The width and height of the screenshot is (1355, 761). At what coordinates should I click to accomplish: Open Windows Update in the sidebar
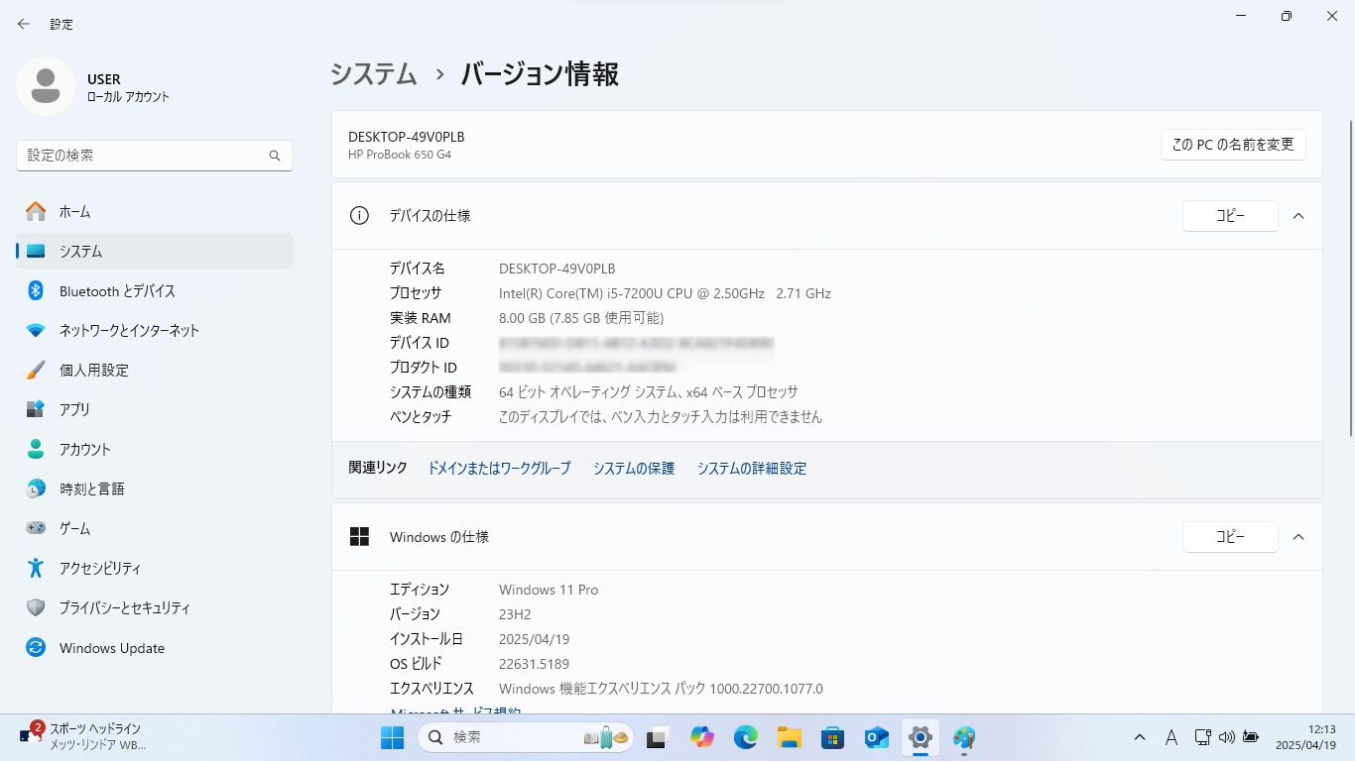[155, 648]
